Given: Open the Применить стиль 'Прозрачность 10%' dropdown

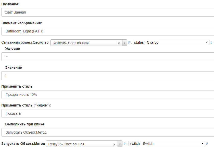Looking at the screenshot, I should tap(107, 95).
